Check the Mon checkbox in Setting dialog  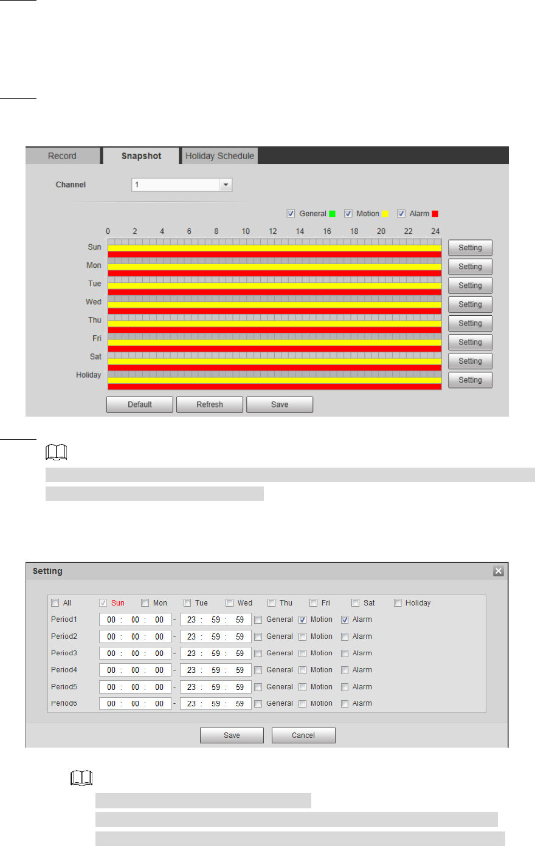point(145,603)
